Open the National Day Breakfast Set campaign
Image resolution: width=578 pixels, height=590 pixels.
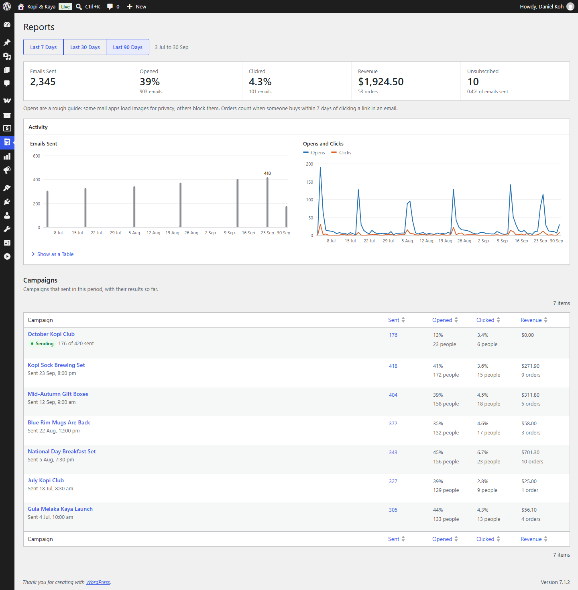click(62, 451)
